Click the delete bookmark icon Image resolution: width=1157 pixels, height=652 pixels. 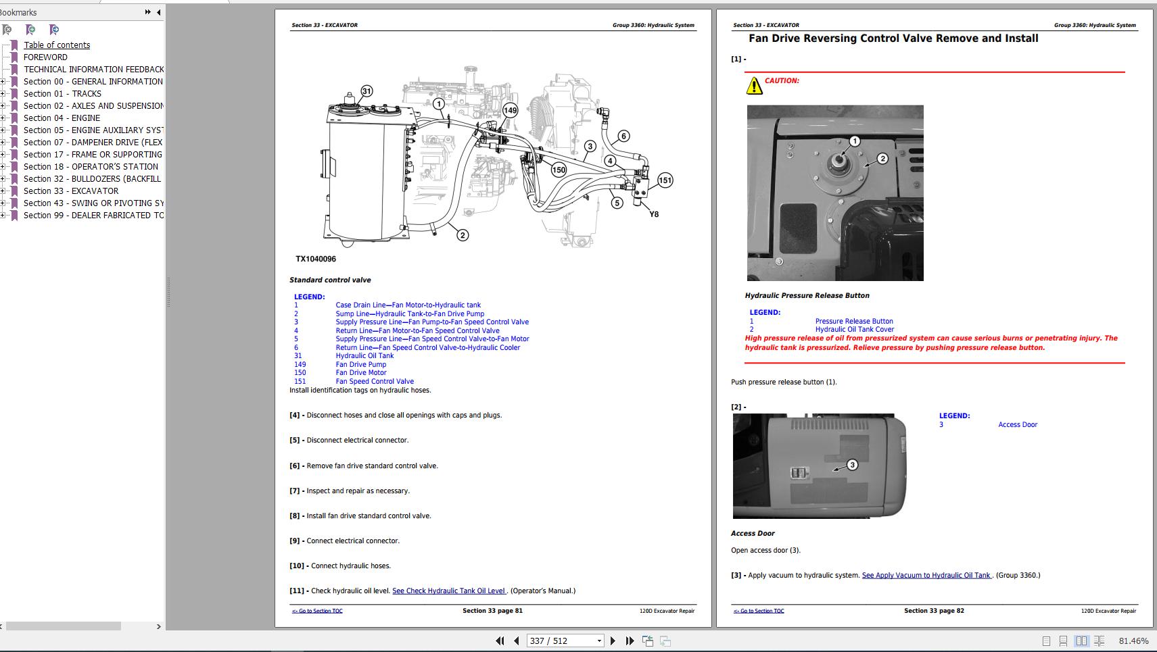tap(7, 30)
